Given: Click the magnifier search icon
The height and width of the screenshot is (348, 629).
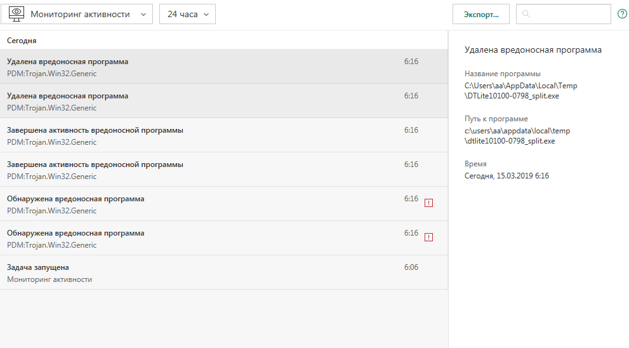Looking at the screenshot, I should 526,14.
